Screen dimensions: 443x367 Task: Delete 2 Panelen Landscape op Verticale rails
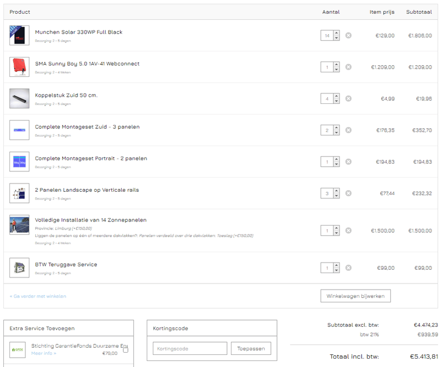pos(348,193)
